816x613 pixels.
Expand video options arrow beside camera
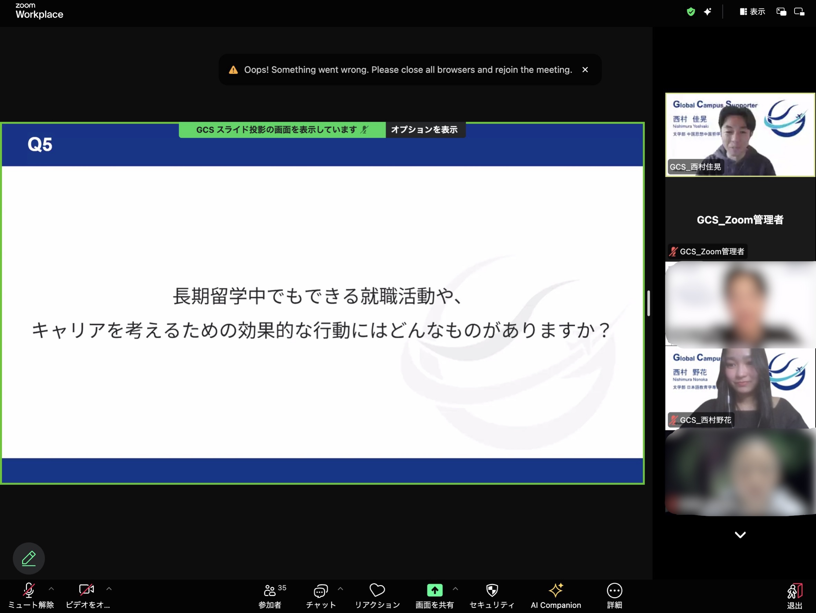point(109,589)
